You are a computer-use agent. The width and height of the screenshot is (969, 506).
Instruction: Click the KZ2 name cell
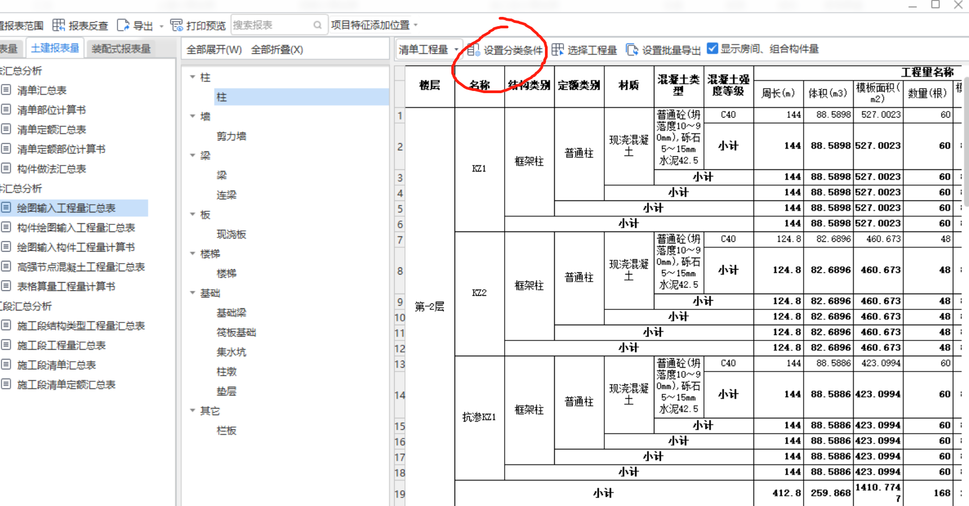[480, 293]
